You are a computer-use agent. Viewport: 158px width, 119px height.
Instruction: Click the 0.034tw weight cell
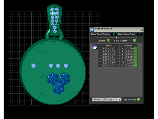(130, 57)
